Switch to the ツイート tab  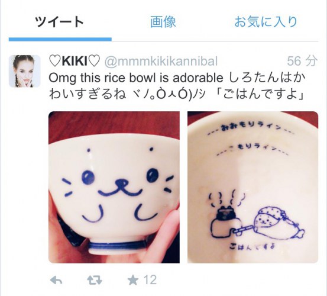pos(60,22)
